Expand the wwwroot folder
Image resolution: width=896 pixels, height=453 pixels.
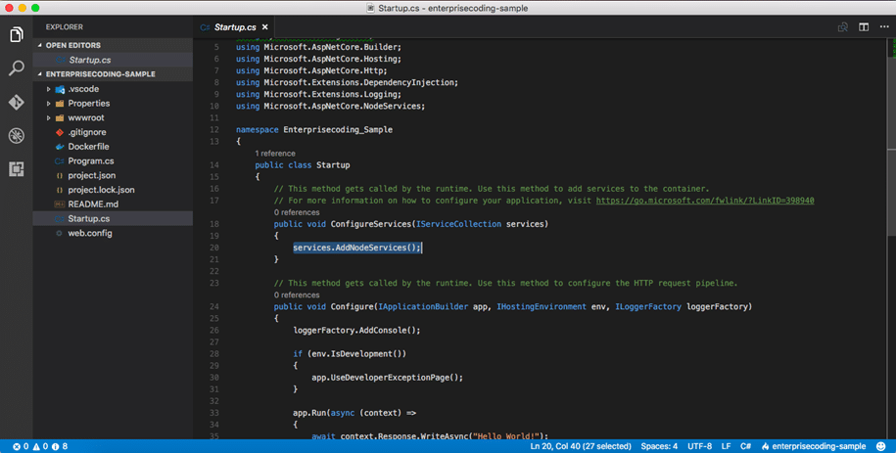(49, 117)
